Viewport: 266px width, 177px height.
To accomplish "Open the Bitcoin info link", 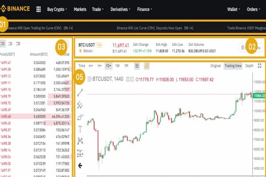I will pyautogui.click(x=86, y=51).
